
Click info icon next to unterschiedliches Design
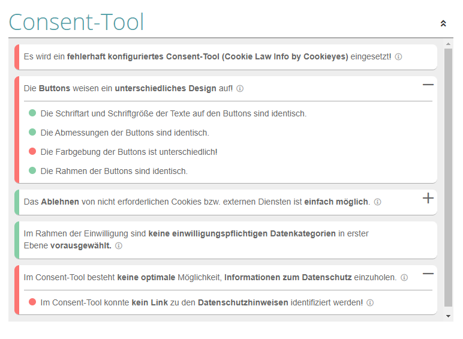tap(240, 89)
